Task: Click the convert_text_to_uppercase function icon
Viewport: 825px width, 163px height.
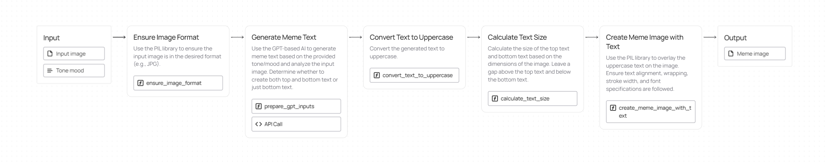Action: 376,75
